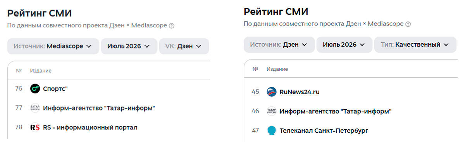Click the red RS portal logo icon
This screenshot has height=161, width=465.
35,127
